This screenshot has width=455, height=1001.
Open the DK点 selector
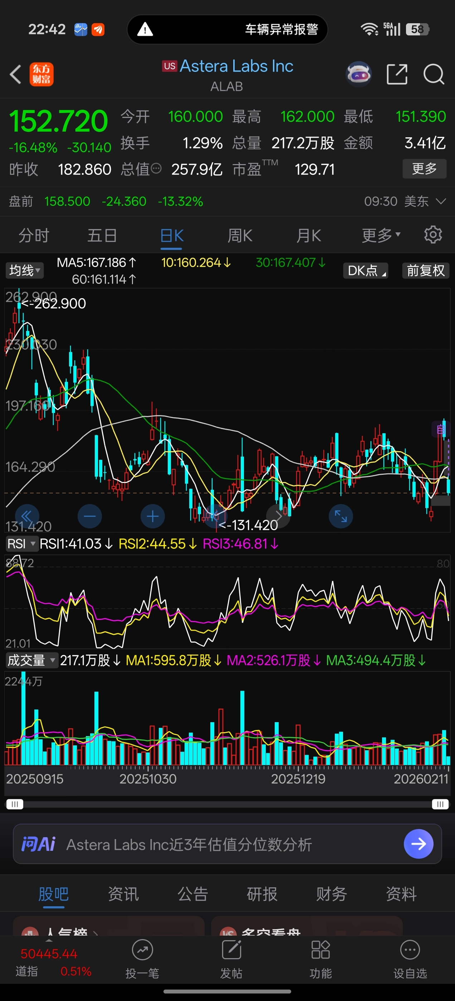click(366, 271)
